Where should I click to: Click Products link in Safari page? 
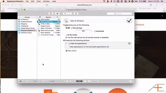coord(140,25)
